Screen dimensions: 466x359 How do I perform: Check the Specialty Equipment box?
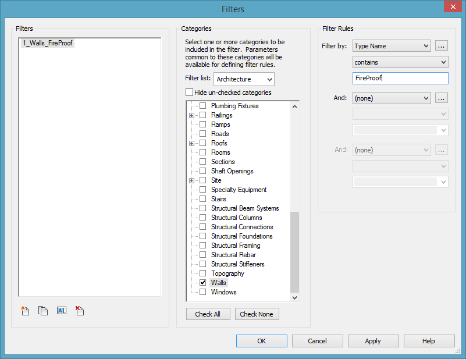click(202, 190)
